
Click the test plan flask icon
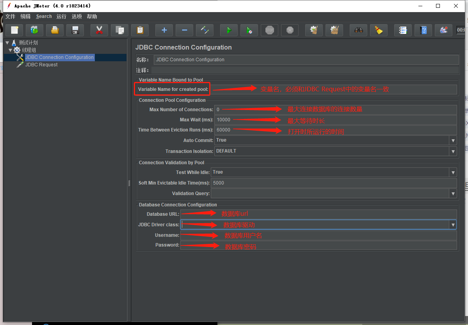tap(14, 43)
